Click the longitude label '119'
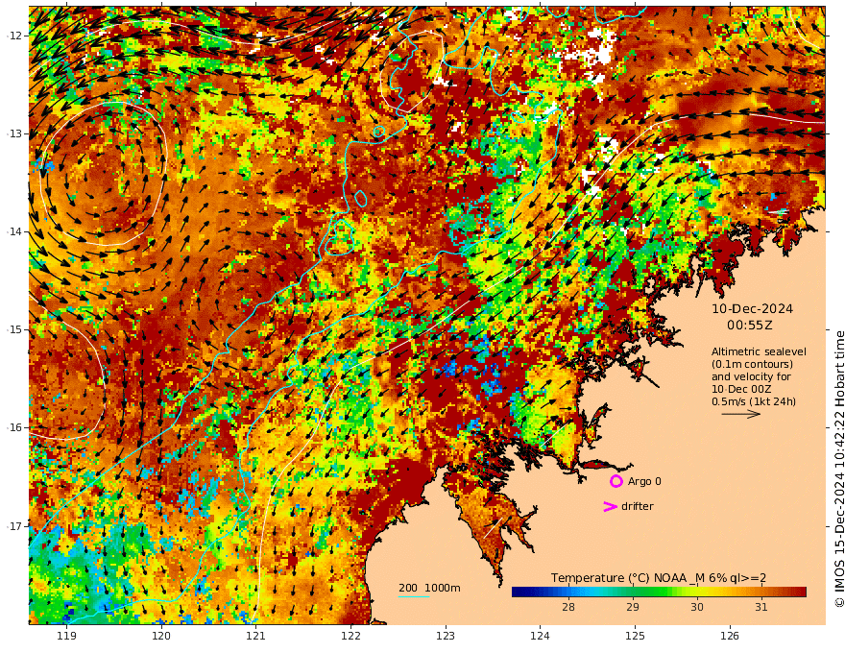The image size is (845, 653). [67, 637]
